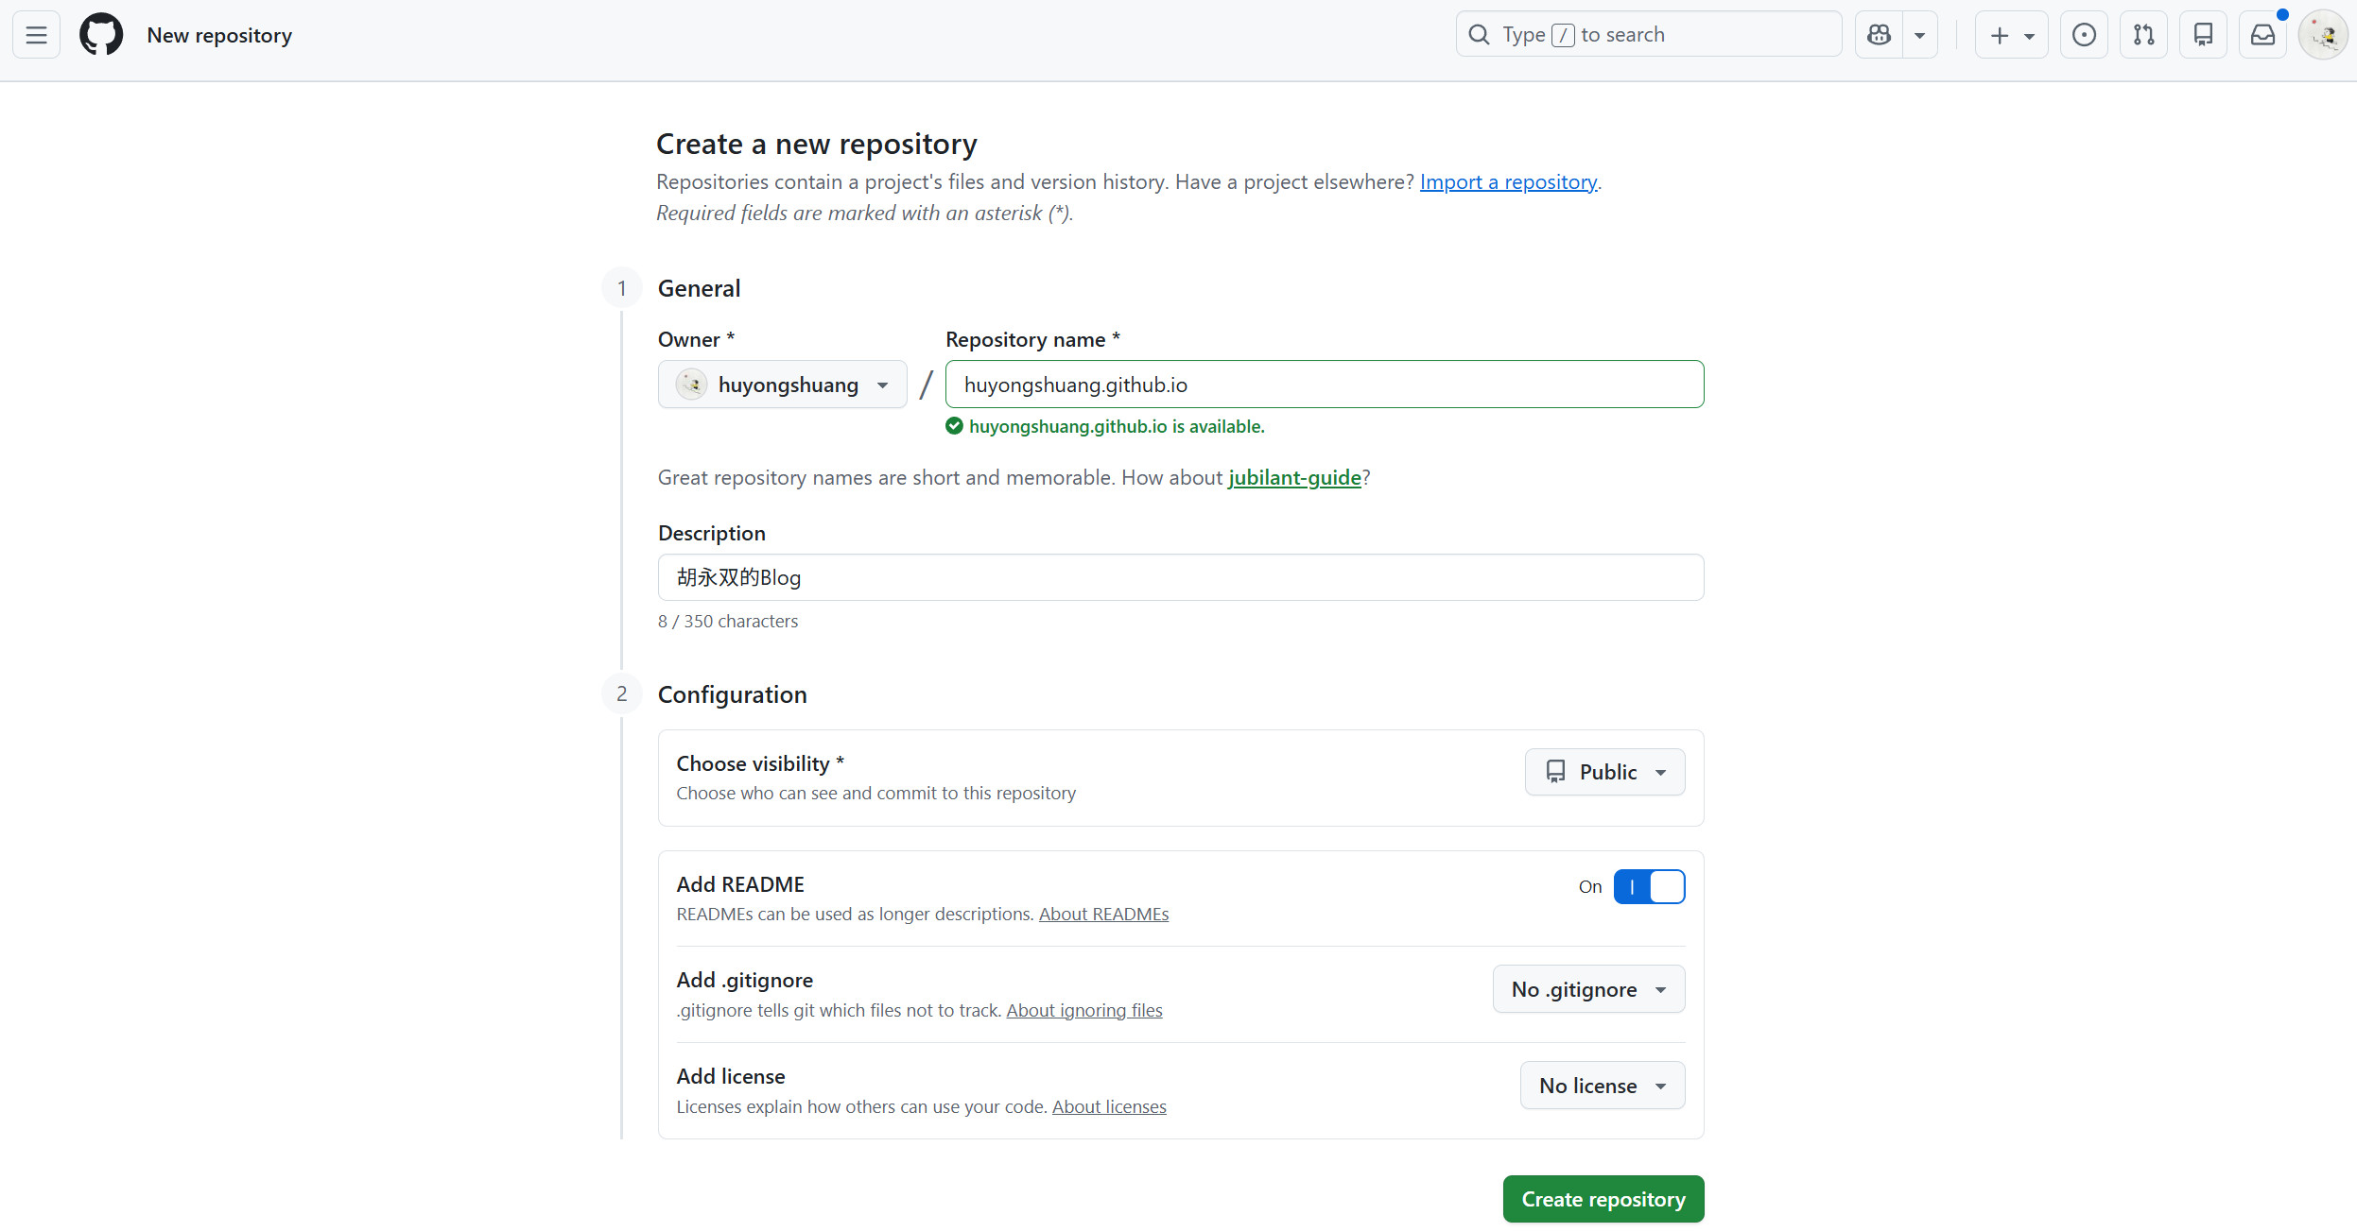Use the suggested jubilant-guide name link

point(1294,477)
